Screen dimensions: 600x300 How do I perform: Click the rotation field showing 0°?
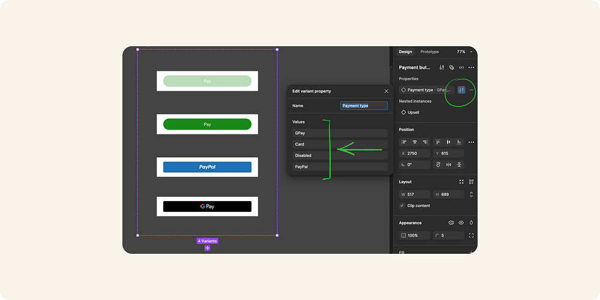pos(415,164)
